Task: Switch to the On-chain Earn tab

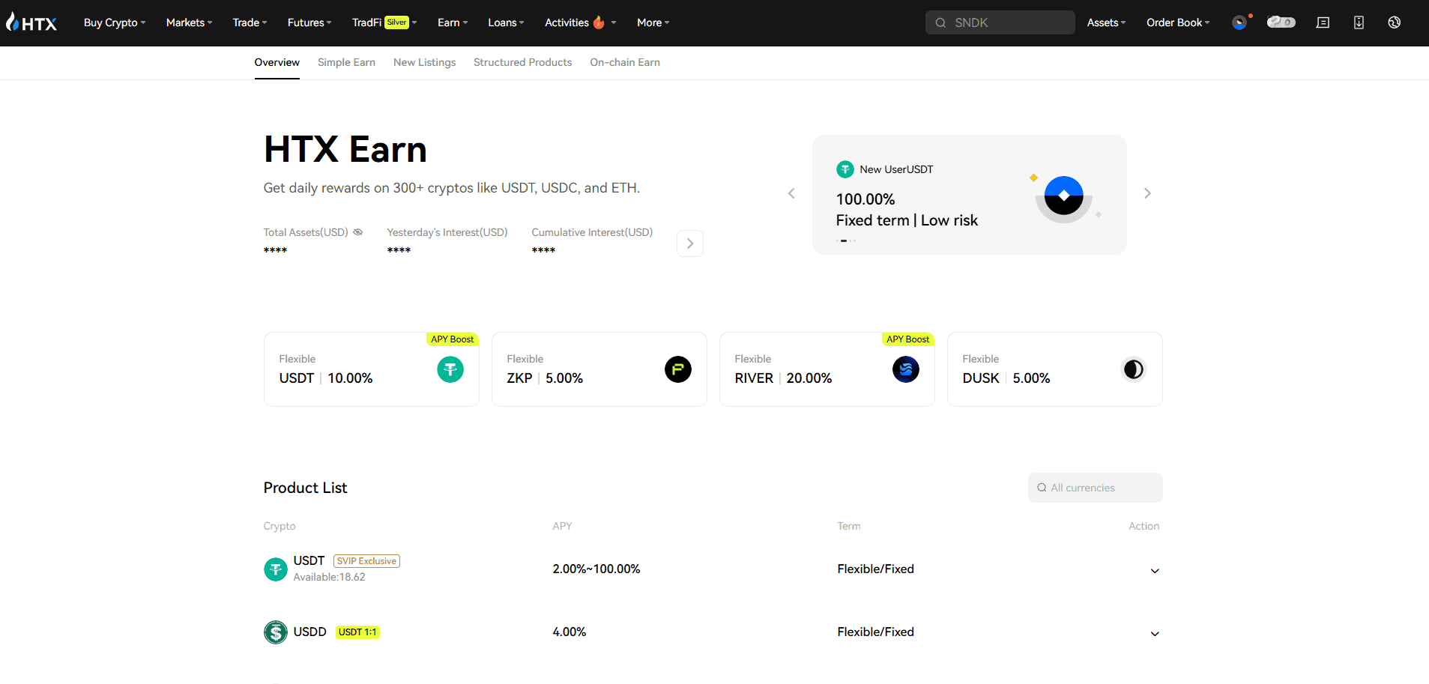Action: click(x=625, y=62)
